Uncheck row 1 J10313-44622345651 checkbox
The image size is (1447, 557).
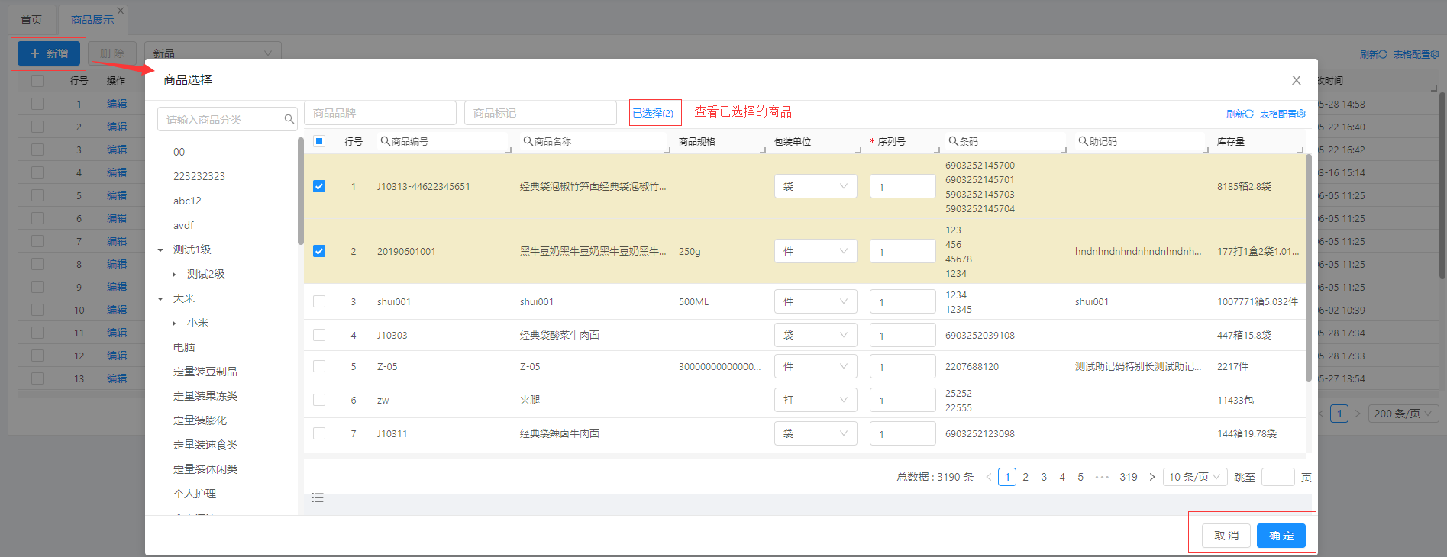coord(319,186)
